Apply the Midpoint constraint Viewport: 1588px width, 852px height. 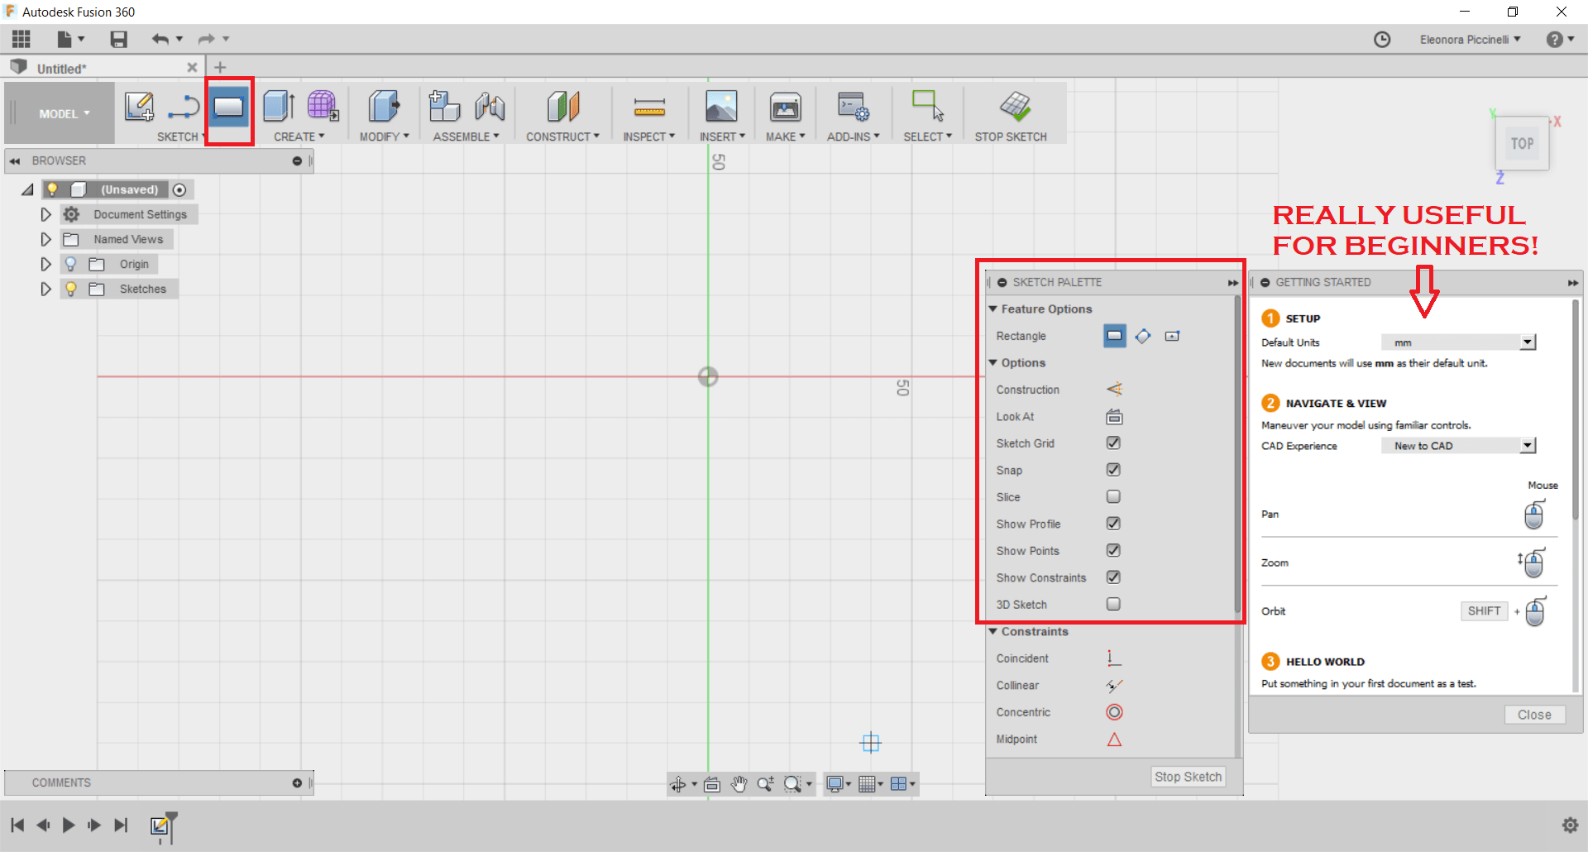[1114, 739]
